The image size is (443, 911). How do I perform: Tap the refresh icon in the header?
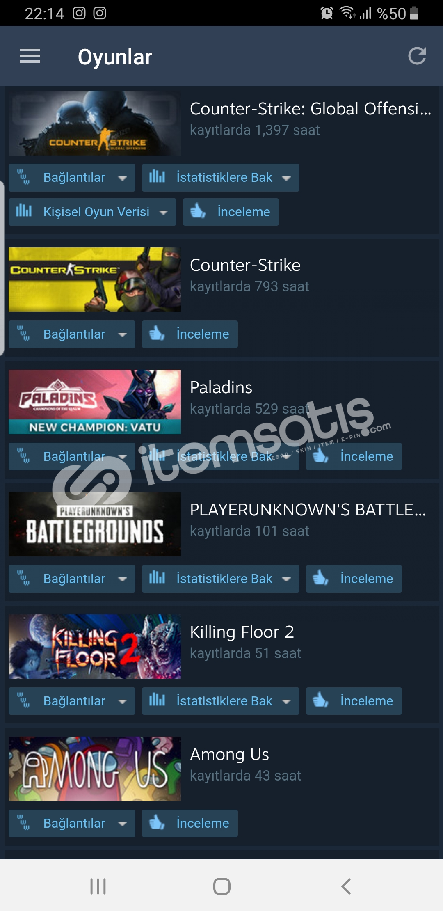coord(417,56)
